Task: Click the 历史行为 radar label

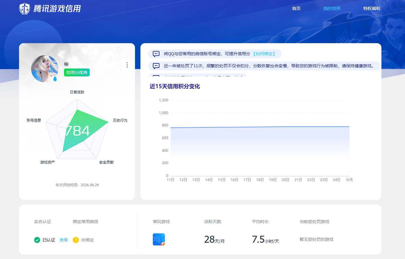Action: (x=120, y=120)
